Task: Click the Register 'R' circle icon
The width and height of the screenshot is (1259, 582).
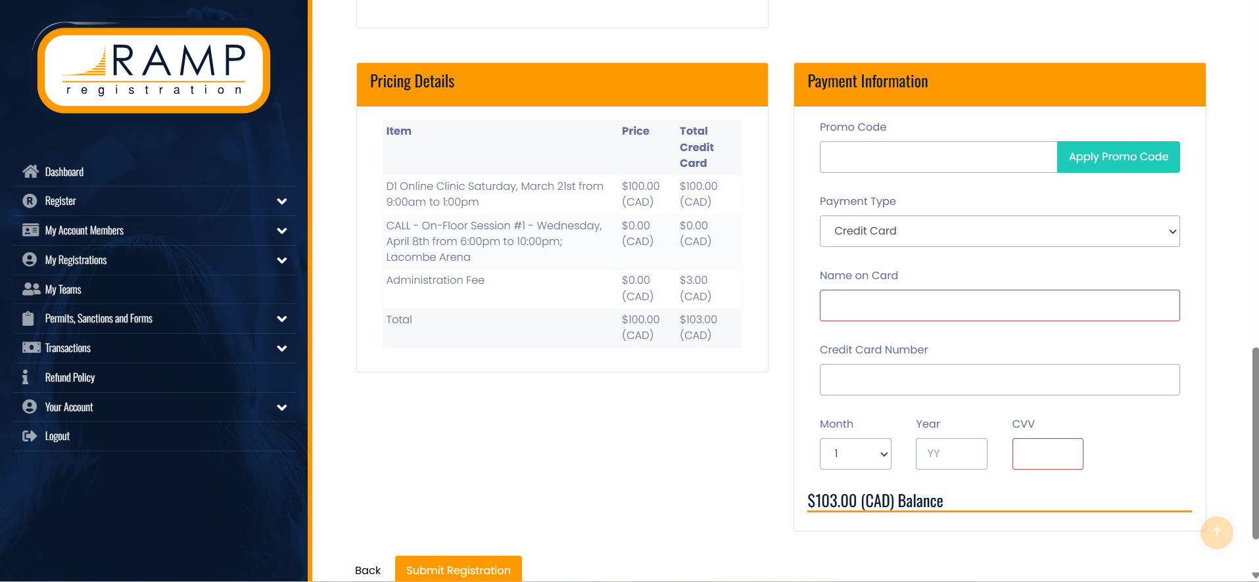Action: point(30,201)
